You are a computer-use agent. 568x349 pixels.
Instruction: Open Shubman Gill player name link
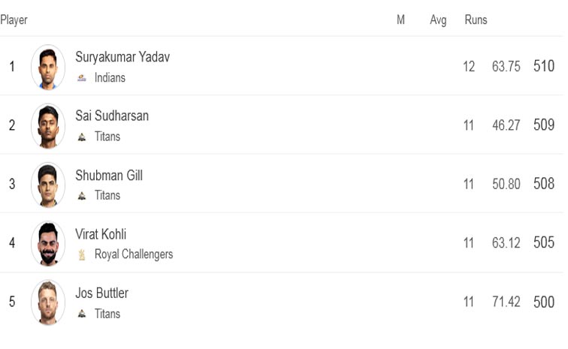click(x=109, y=175)
